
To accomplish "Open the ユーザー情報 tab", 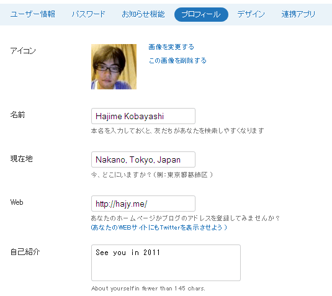I will pos(33,14).
